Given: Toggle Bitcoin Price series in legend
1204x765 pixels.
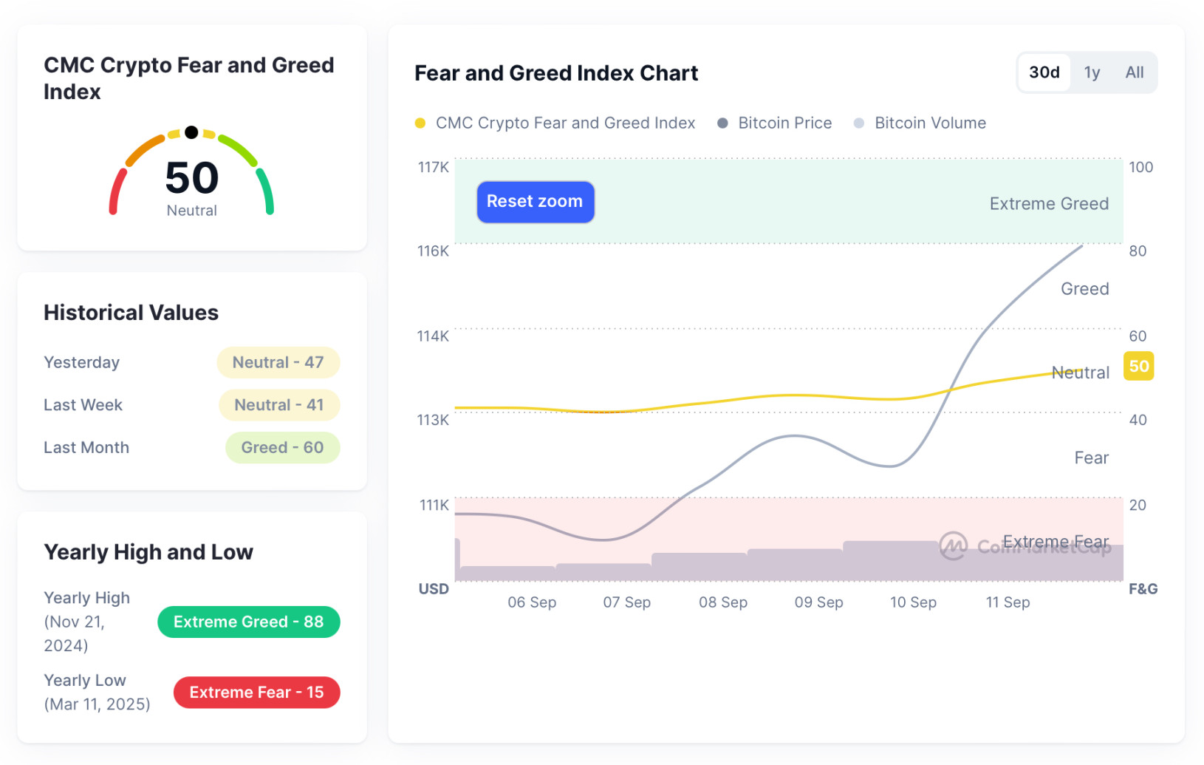Looking at the screenshot, I should click(x=784, y=123).
